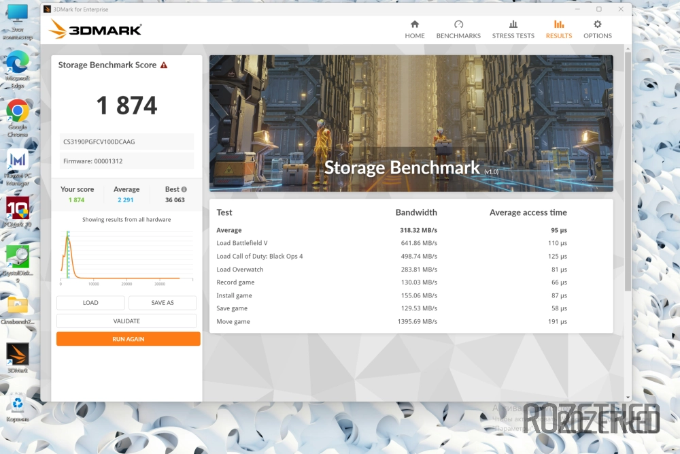Open the Recycle Bin on desktop
Viewport: 680px width, 454px height.
(x=17, y=404)
